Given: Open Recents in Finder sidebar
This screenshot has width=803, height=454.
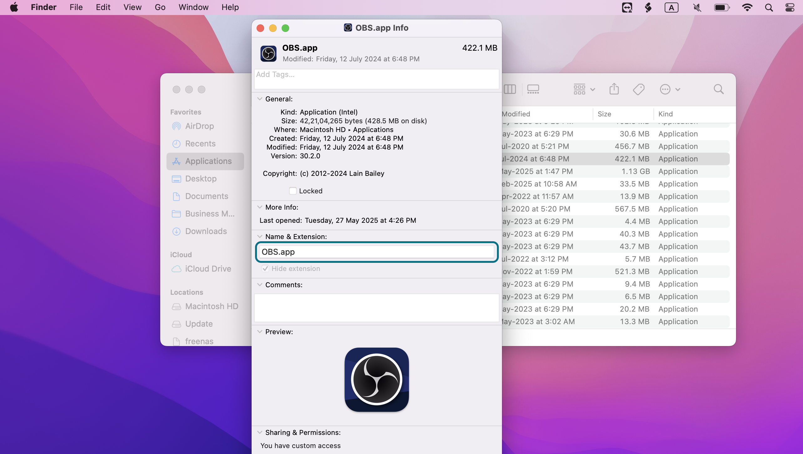Looking at the screenshot, I should pyautogui.click(x=205, y=144).
